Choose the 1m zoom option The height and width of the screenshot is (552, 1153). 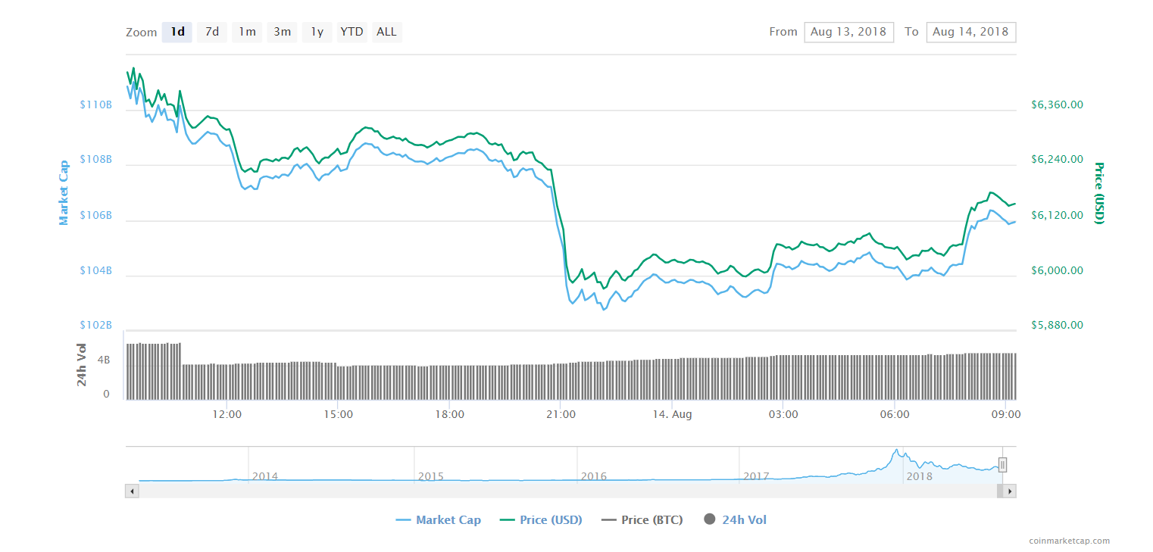pyautogui.click(x=247, y=32)
